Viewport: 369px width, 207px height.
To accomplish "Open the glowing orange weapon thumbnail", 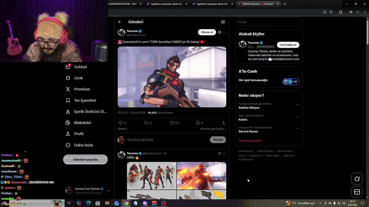I will [x=202, y=176].
